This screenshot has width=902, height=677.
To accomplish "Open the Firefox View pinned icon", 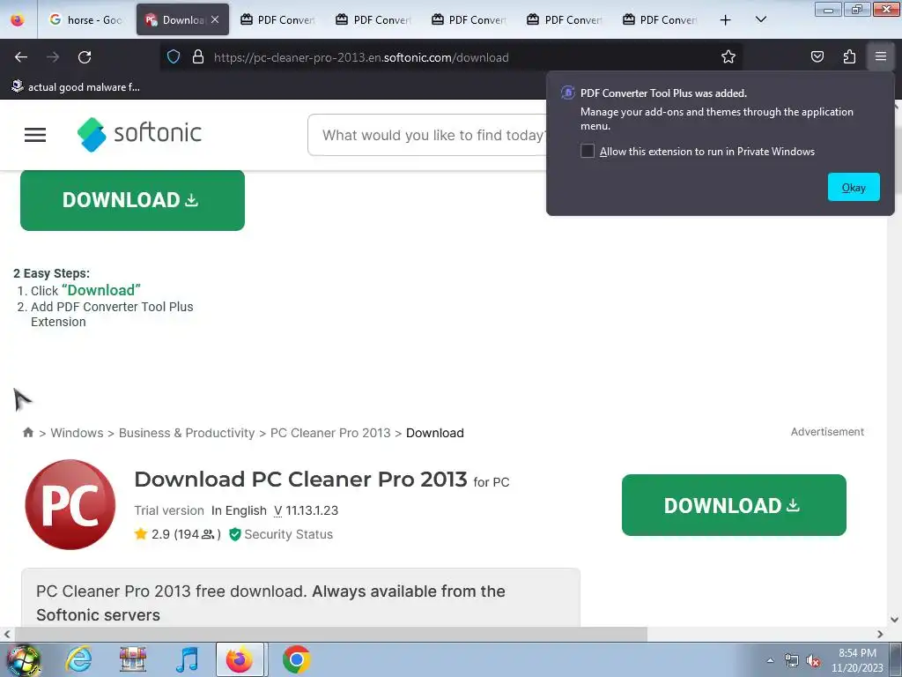I will [18, 20].
